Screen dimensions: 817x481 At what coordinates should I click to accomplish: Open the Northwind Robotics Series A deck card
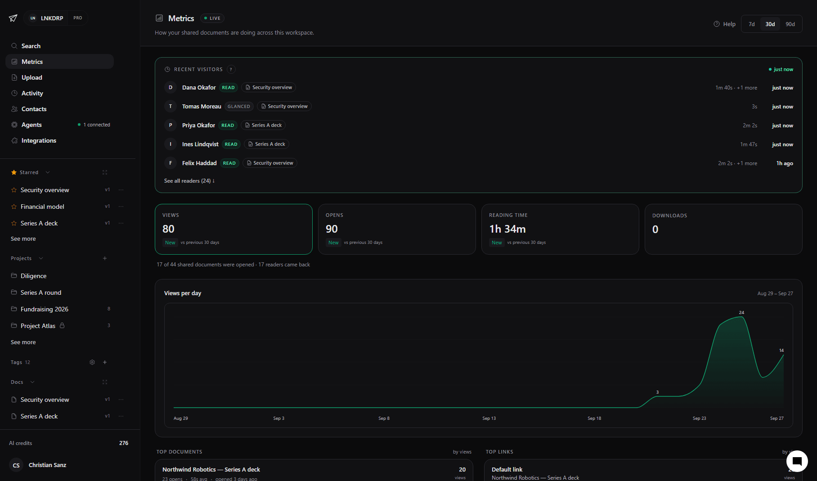pyautogui.click(x=314, y=470)
